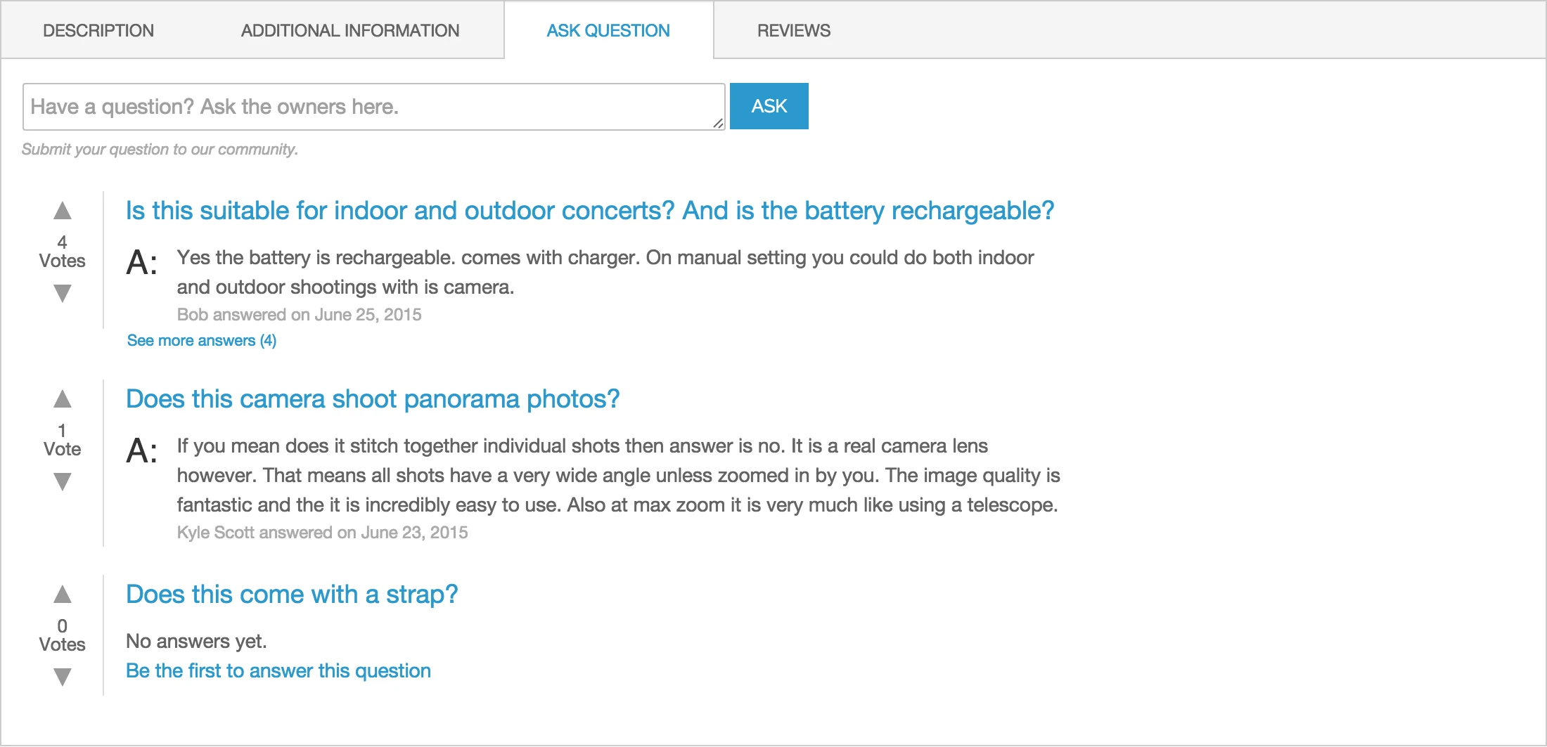Open the ADDITIONAL INFORMATION tab
The width and height of the screenshot is (1547, 747).
click(x=349, y=30)
